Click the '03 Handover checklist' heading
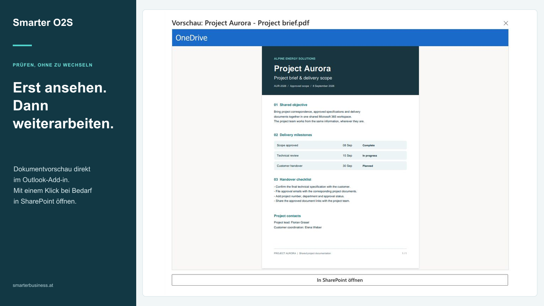 (293, 180)
